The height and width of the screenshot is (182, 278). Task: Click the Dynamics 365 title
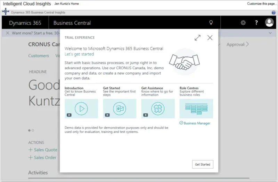(x=25, y=23)
